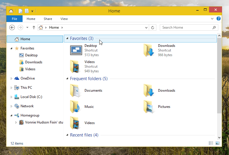The width and height of the screenshot is (229, 155).
Task: Open the Help button
Action: tap(219, 19)
